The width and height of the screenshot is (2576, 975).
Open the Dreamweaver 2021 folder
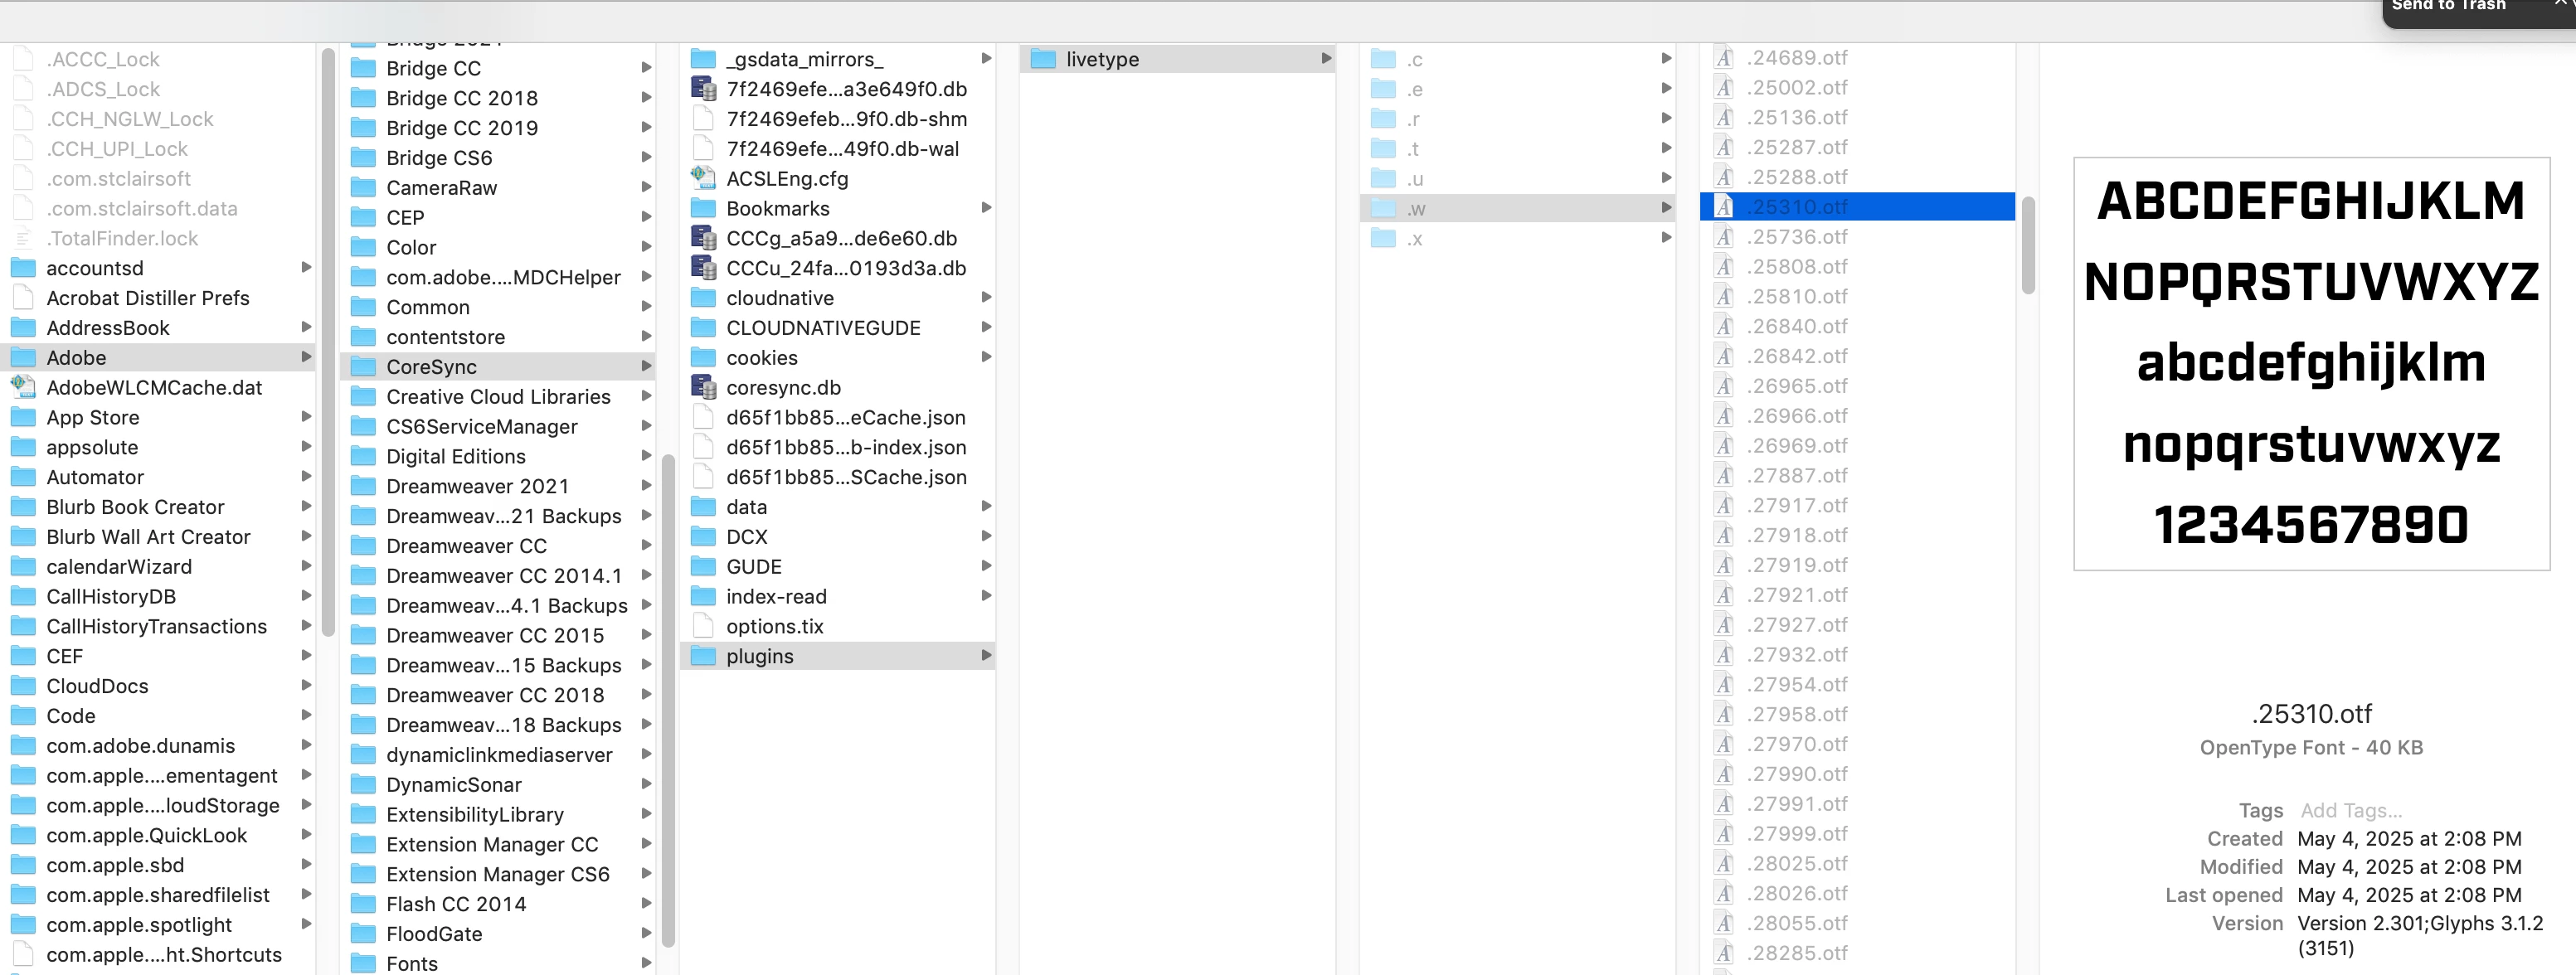pos(476,486)
